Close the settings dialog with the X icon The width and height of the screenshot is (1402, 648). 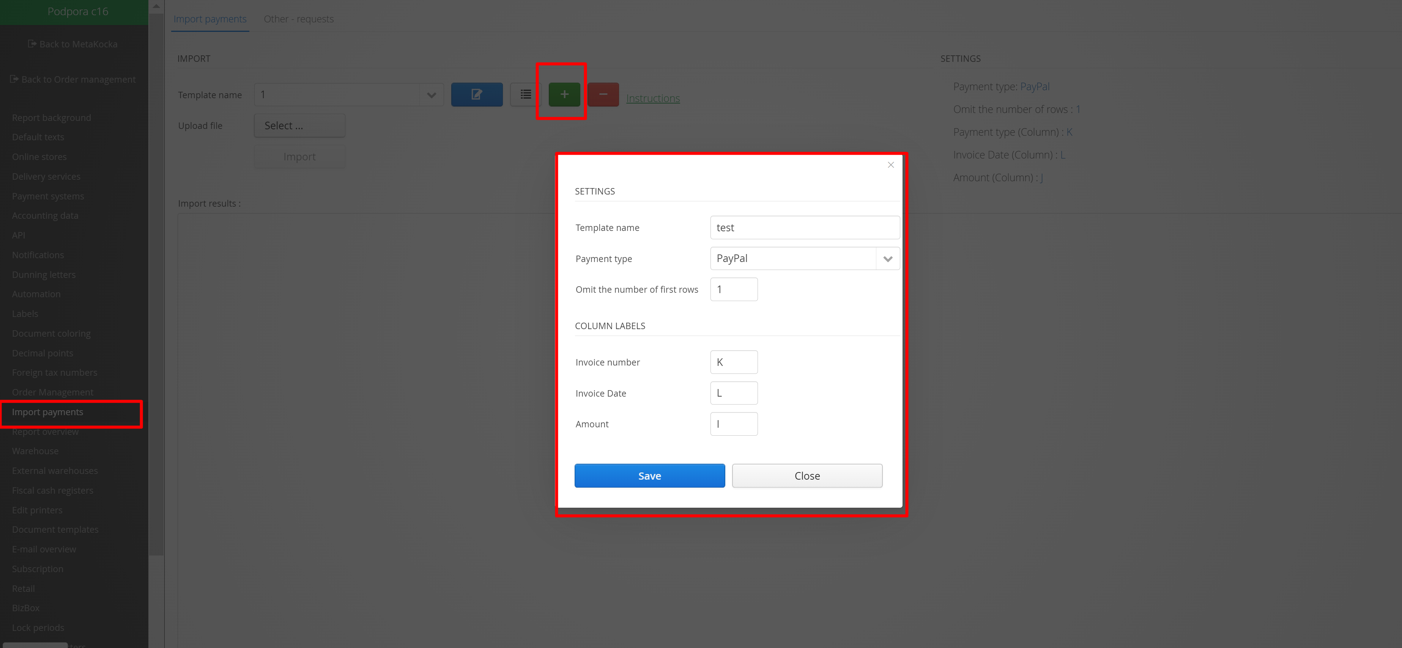(890, 165)
